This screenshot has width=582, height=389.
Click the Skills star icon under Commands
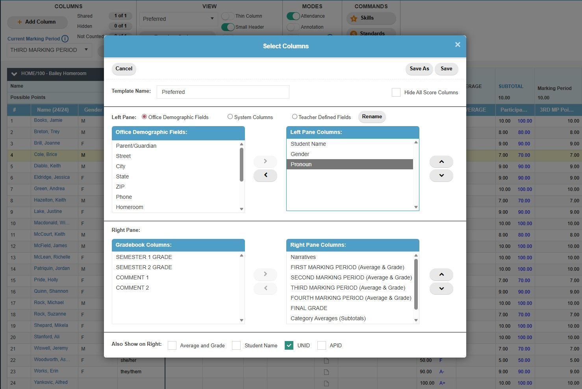click(x=354, y=18)
